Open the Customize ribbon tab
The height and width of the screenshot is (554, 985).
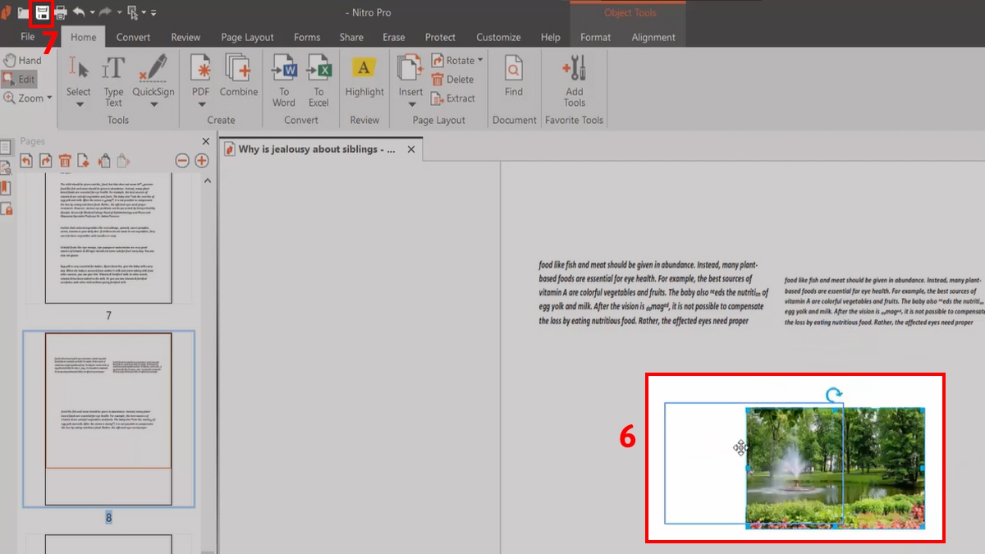coord(498,37)
